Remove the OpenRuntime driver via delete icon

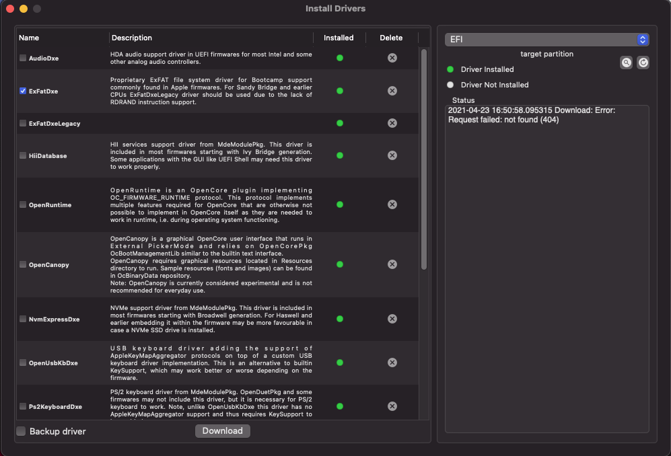point(392,204)
